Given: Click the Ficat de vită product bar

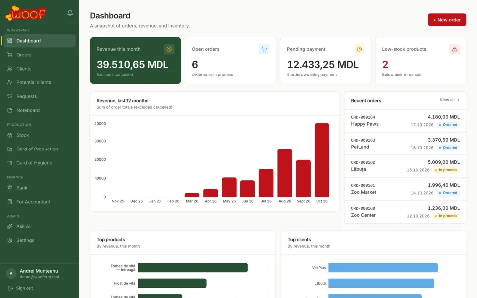Looking at the screenshot, I should pos(172,283).
